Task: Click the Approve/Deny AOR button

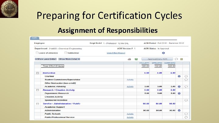Action: coord(157,59)
